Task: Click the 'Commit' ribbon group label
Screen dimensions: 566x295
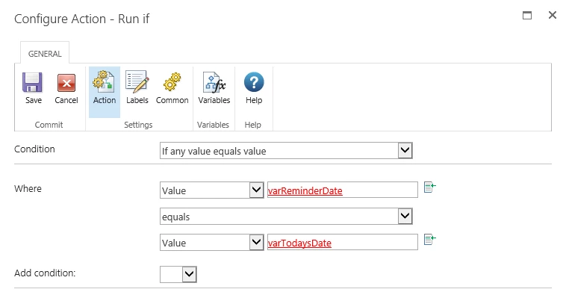Action: (49, 125)
